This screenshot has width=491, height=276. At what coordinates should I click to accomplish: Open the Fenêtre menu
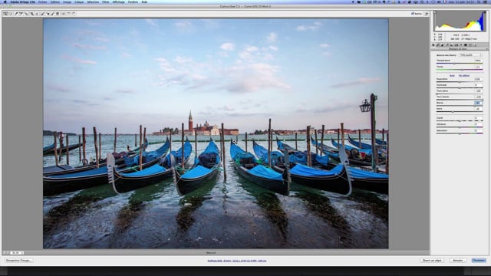tap(133, 2)
